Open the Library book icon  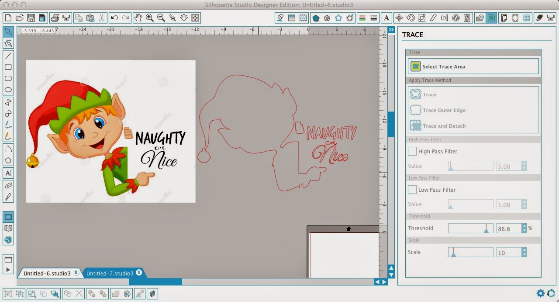(8, 228)
